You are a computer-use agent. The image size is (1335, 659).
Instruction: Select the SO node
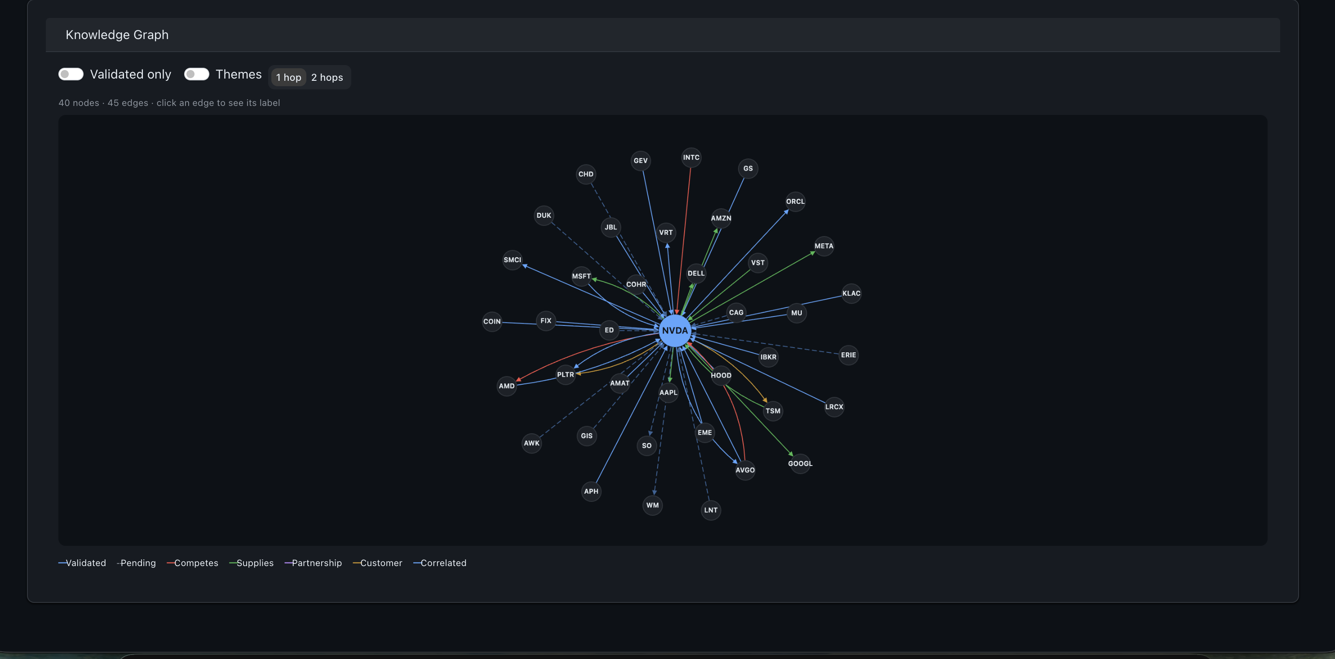(646, 446)
